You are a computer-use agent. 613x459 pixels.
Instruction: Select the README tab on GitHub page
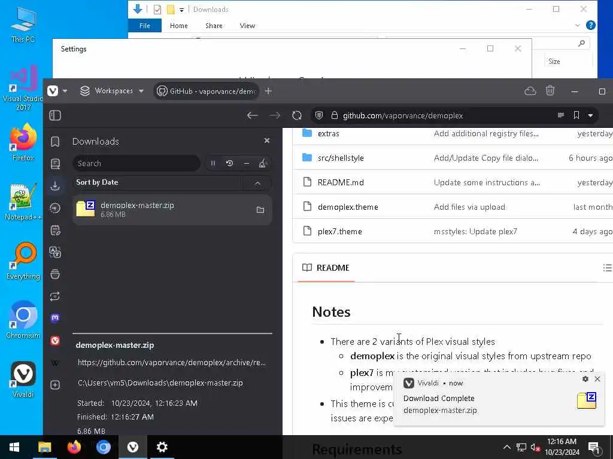coord(326,268)
